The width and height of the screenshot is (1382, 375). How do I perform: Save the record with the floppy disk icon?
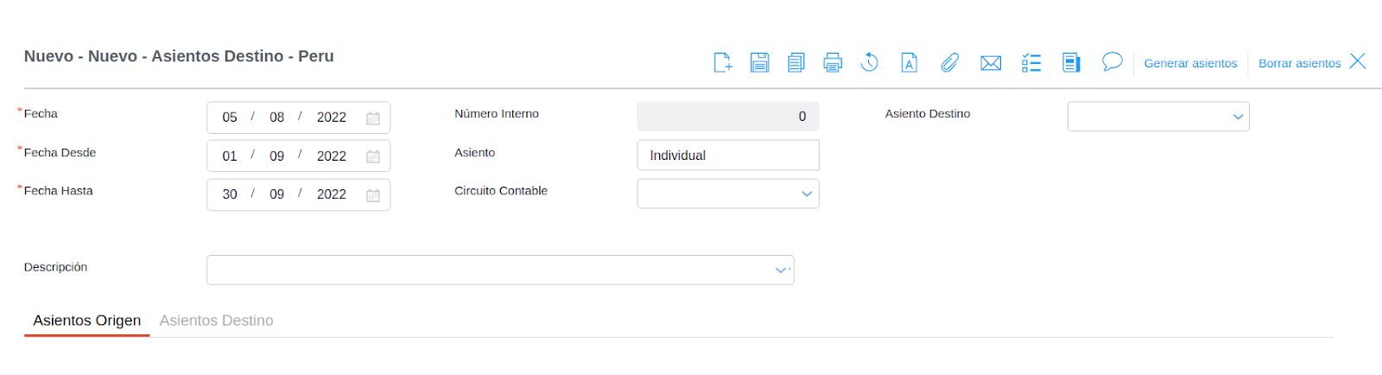coord(759,62)
